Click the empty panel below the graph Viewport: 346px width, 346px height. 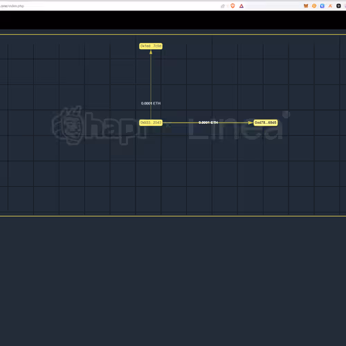tap(173, 282)
